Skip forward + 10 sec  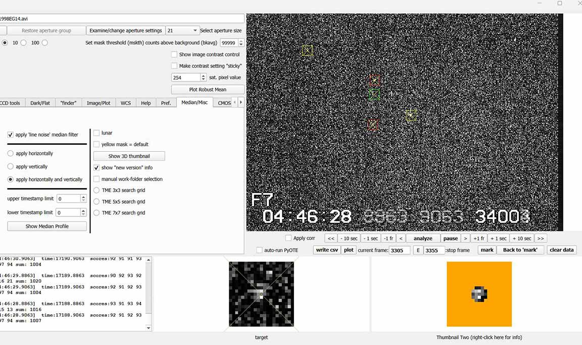point(522,238)
